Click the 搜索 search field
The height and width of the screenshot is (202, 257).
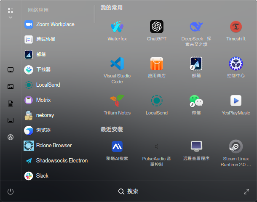(128, 191)
